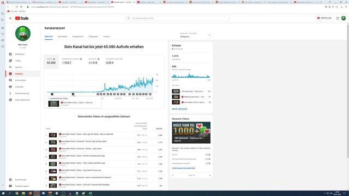Open the Audio-Mediathek icon in the sidebar
This screenshot has height=196, width=349.
coord(10,100)
